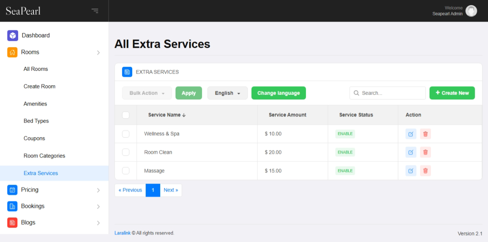The image size is (488, 242).
Task: Open the Bulk Action dropdown
Action: click(147, 93)
